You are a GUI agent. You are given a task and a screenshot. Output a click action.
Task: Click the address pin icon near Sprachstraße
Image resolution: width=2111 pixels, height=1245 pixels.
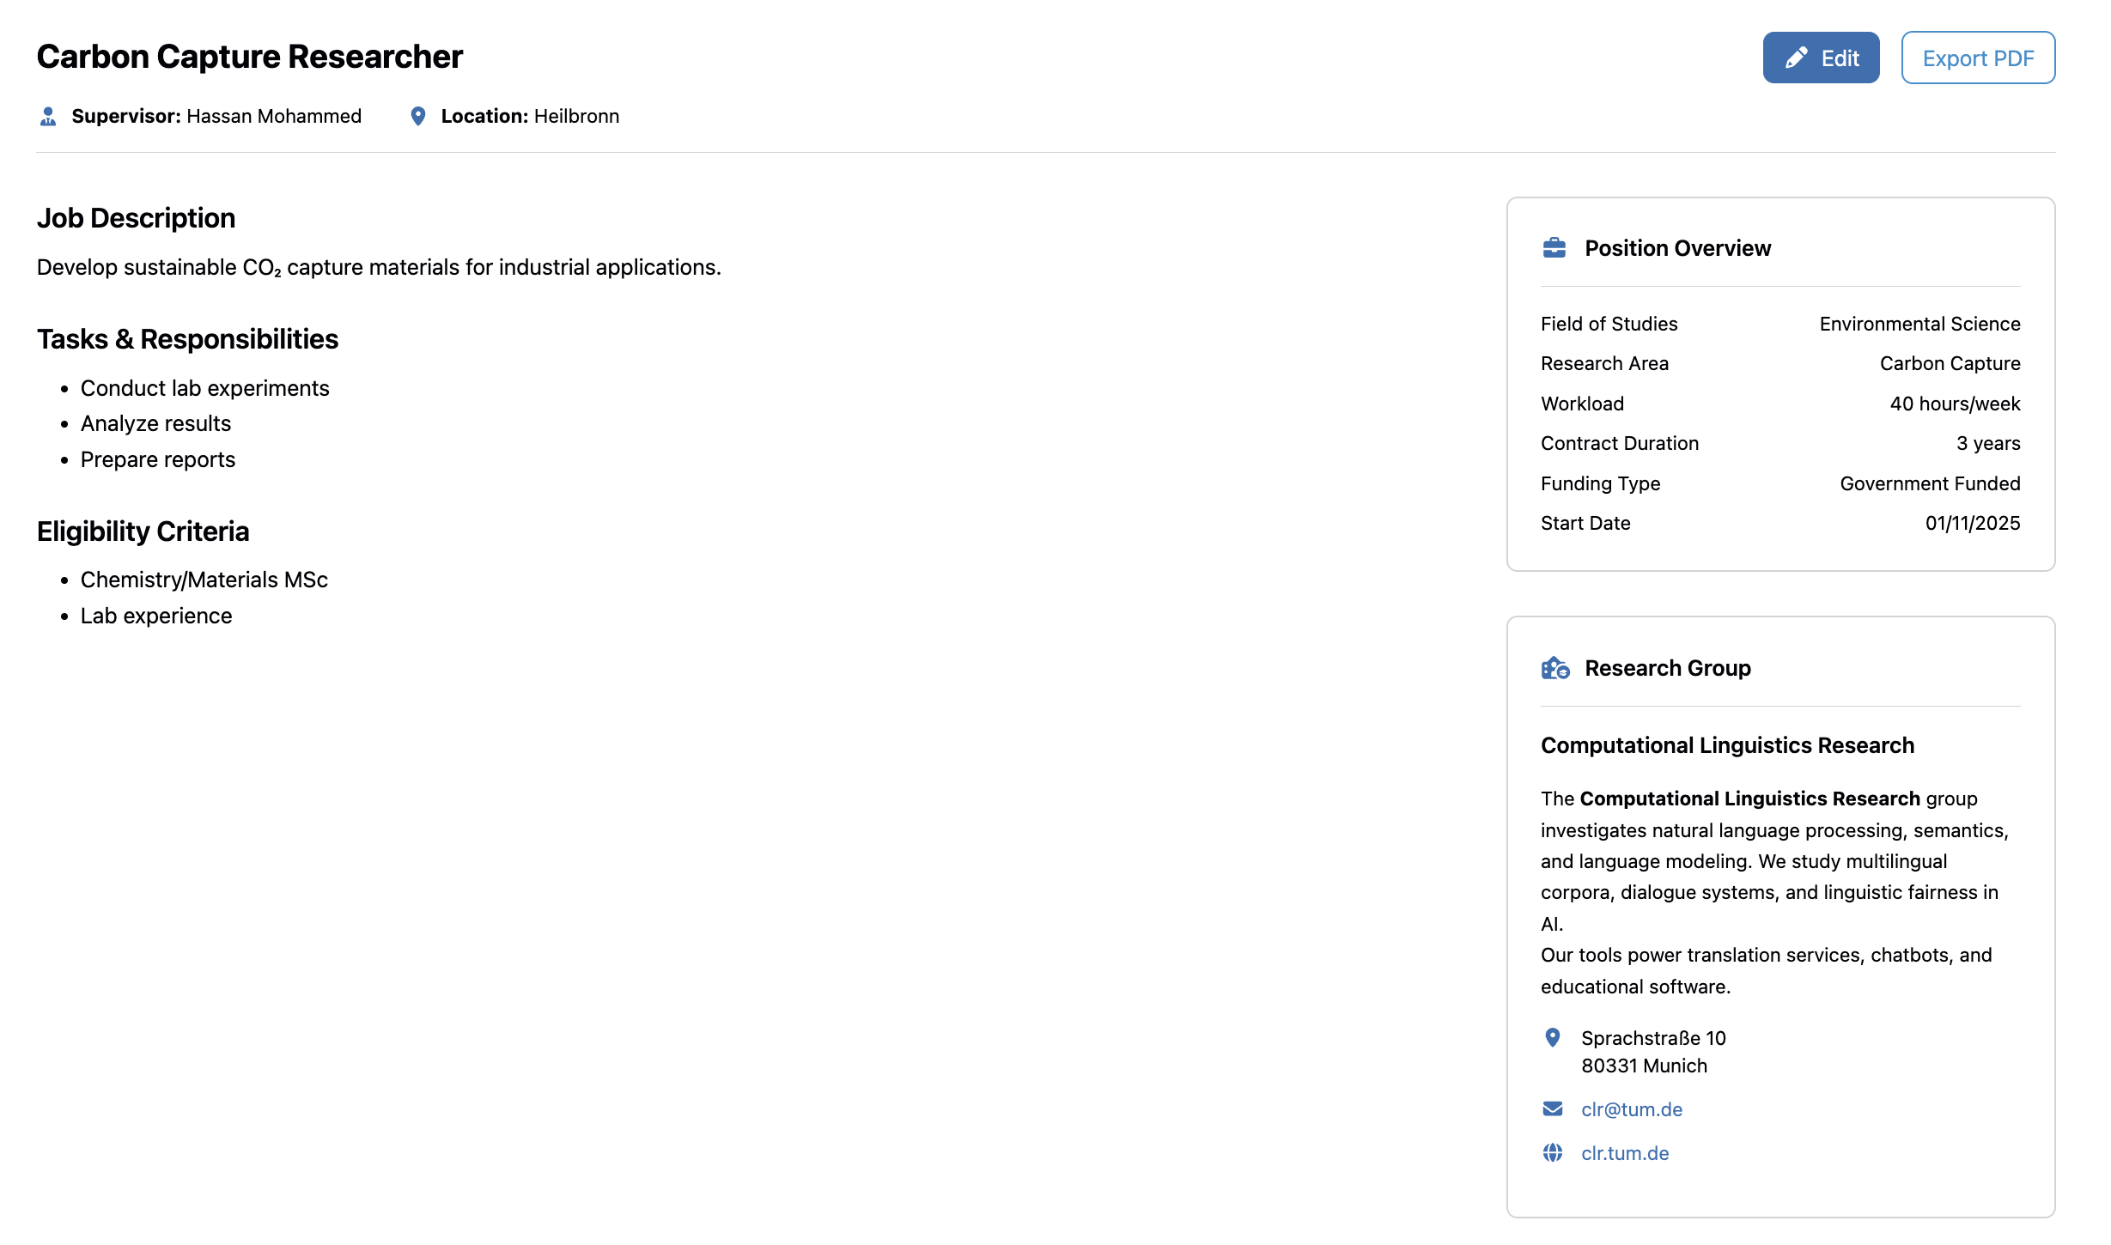coord(1552,1037)
